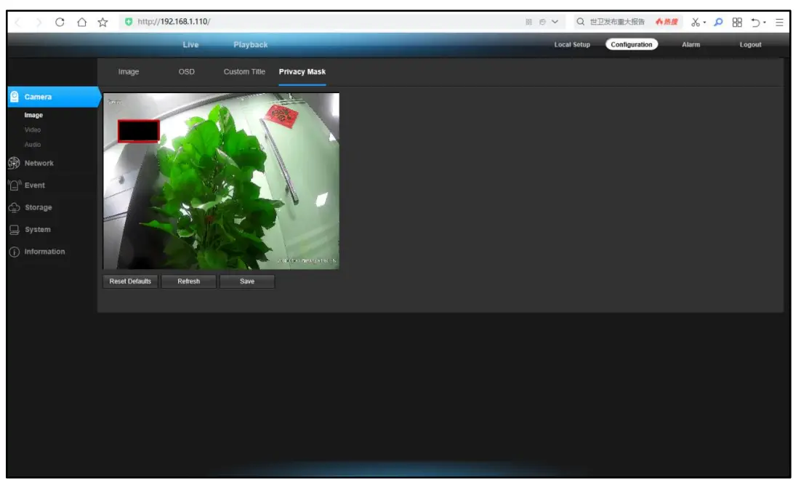Click the blue find magnifier icon

pyautogui.click(x=718, y=22)
